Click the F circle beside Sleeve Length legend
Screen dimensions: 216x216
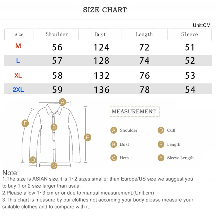(161, 158)
